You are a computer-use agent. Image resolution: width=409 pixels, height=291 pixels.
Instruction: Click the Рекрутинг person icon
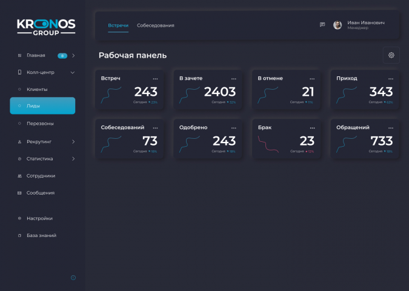(x=19, y=142)
